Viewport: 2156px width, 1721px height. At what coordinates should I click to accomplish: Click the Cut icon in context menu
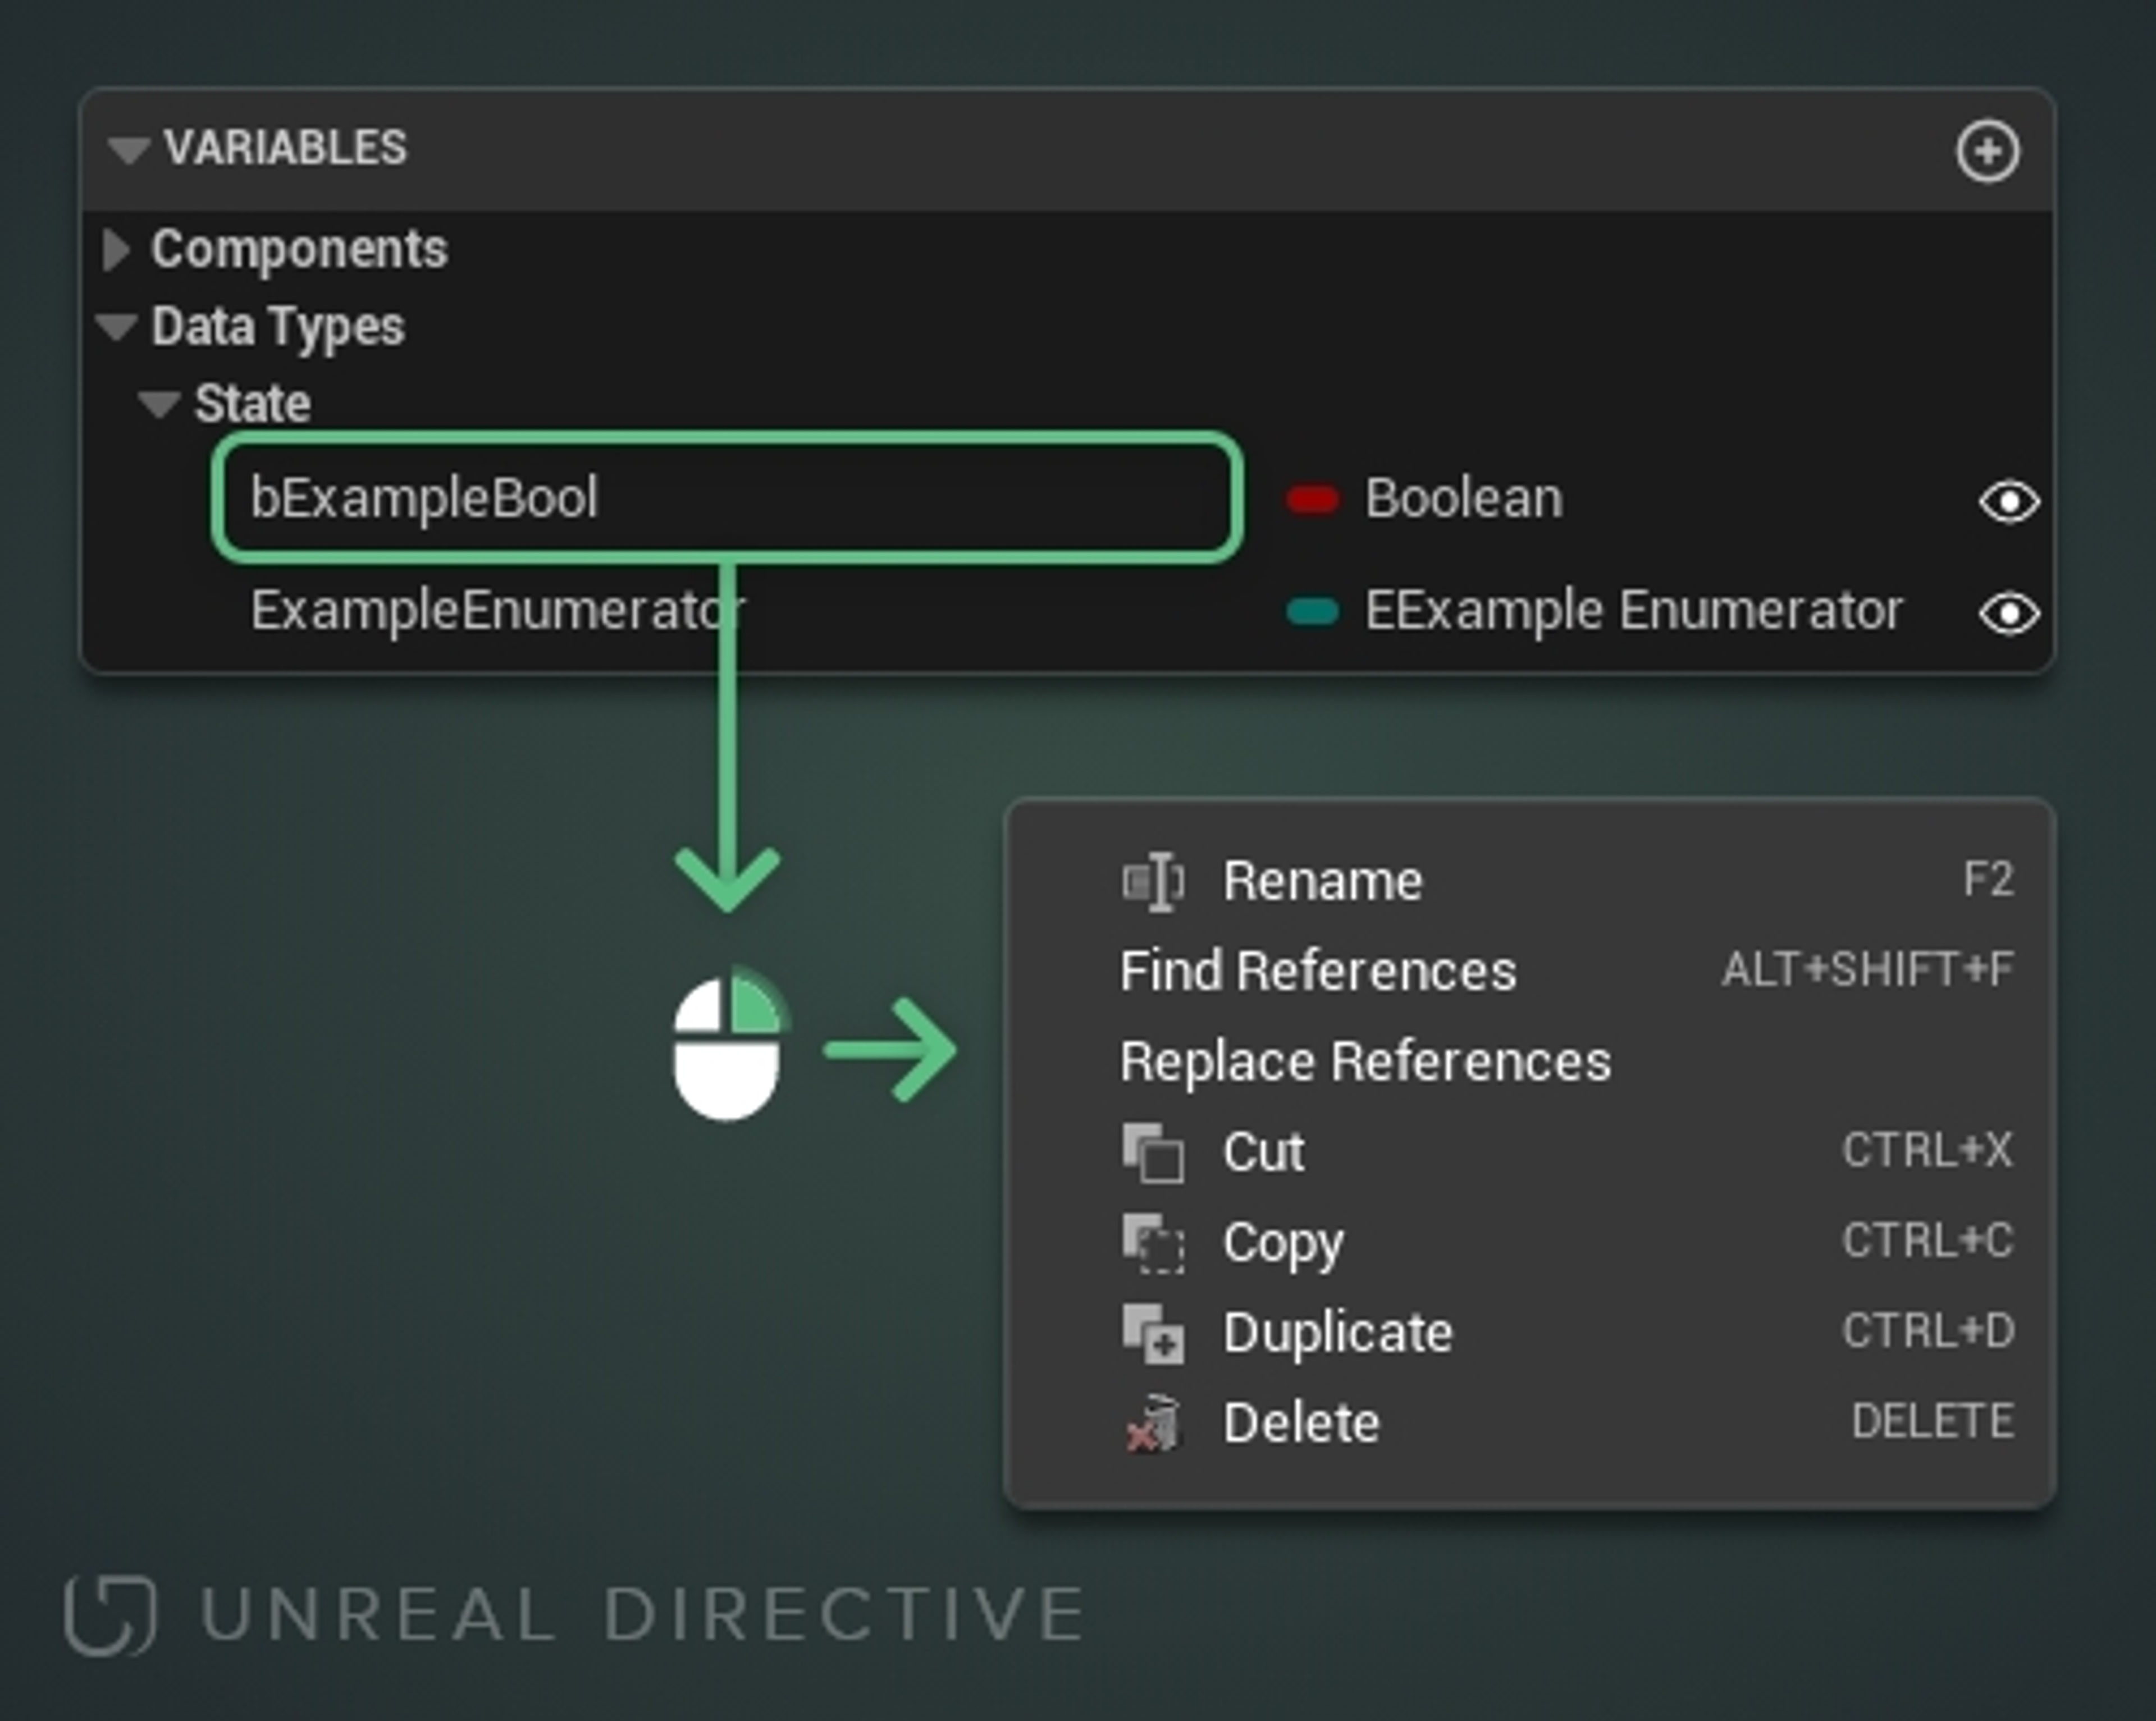(1153, 1152)
